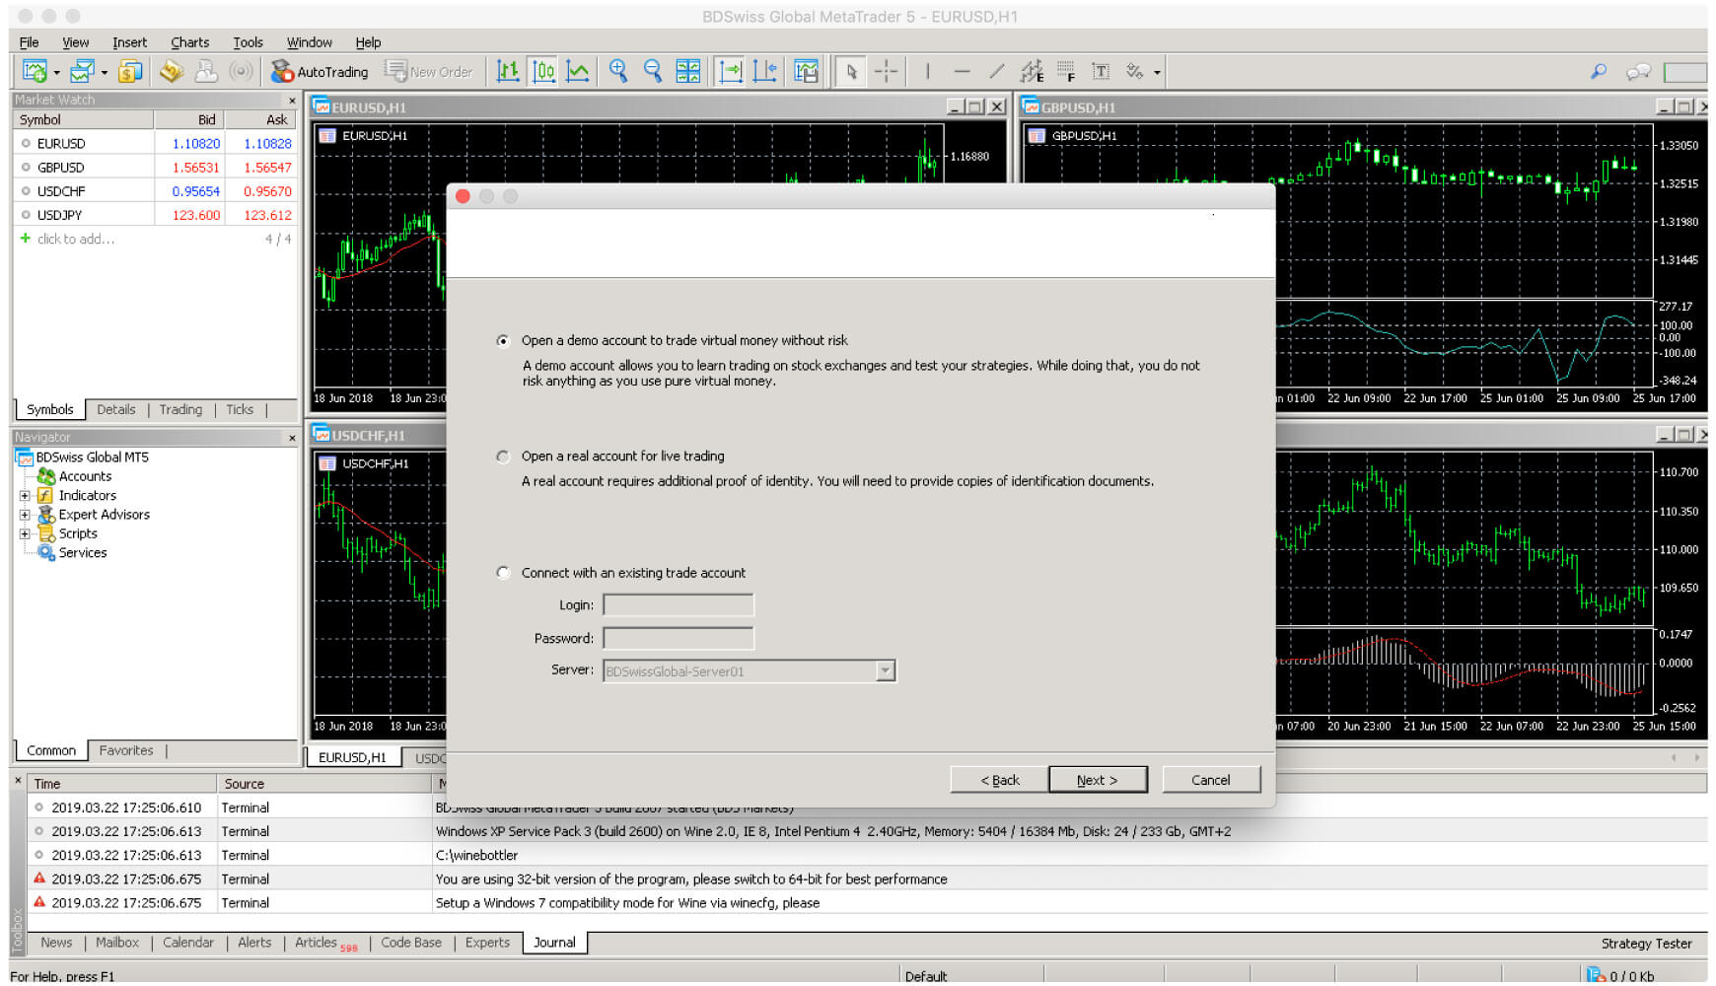This screenshot has width=1716, height=986.
Task: Click the chat bubbles icon
Action: [1638, 71]
